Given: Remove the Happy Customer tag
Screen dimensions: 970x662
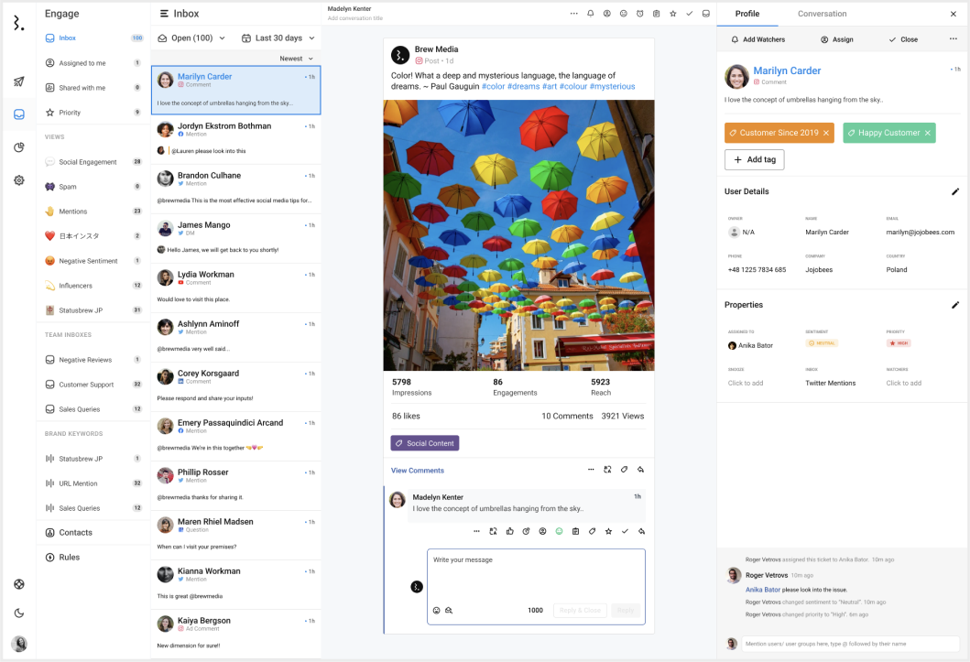Looking at the screenshot, I should (927, 133).
